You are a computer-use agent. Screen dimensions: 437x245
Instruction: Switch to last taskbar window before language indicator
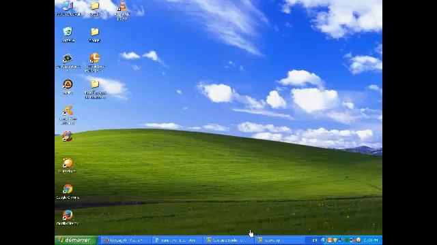280,240
